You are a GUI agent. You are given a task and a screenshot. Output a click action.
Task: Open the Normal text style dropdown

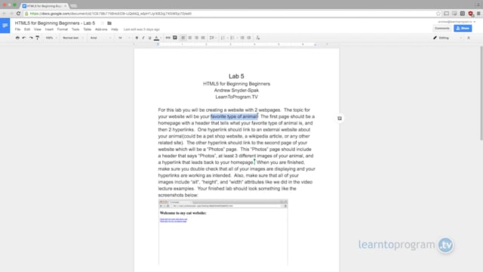click(x=73, y=38)
